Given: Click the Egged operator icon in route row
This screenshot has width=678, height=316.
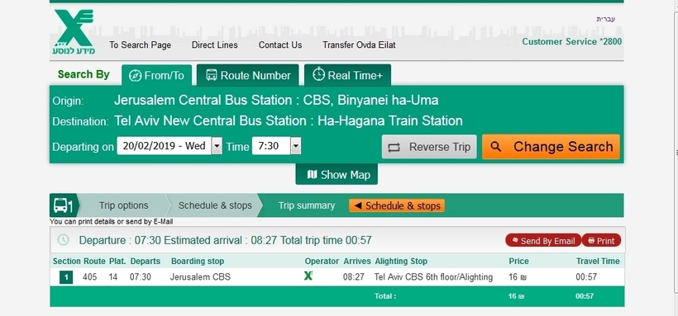Looking at the screenshot, I should (308, 276).
